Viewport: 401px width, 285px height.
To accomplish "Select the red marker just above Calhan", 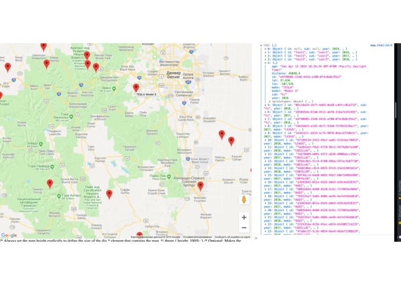I will click(x=231, y=141).
